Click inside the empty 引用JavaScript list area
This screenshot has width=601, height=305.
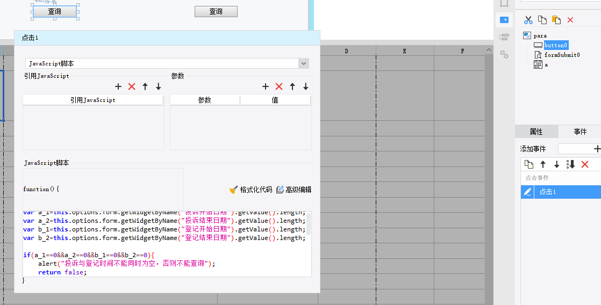(94, 127)
